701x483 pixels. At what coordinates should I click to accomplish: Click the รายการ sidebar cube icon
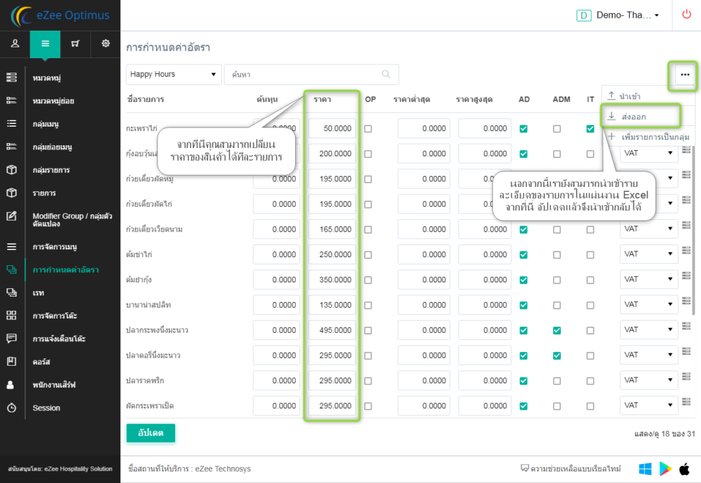(12, 193)
